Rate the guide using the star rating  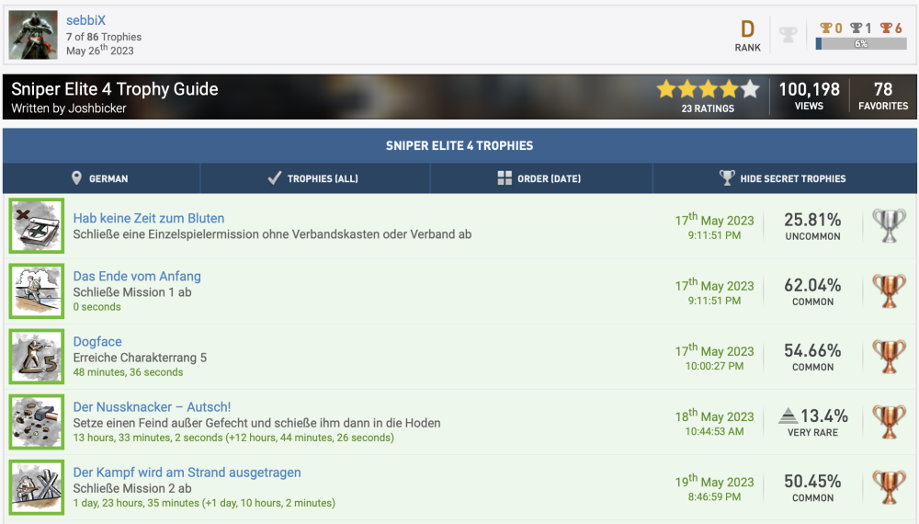point(708,89)
